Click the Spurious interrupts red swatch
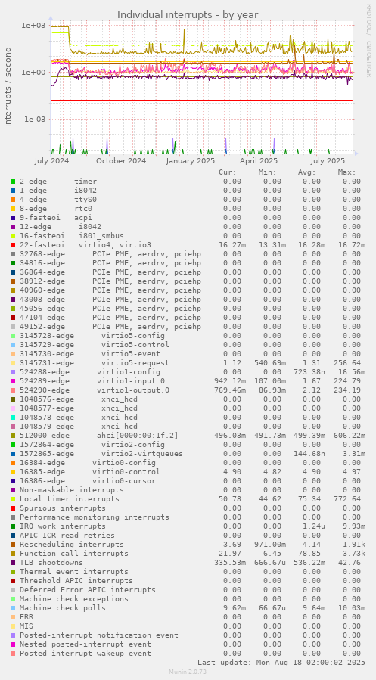Image resolution: width=376 pixels, height=680 pixels. [x=13, y=508]
